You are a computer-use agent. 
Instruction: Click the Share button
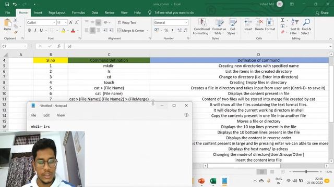(x=322, y=12)
